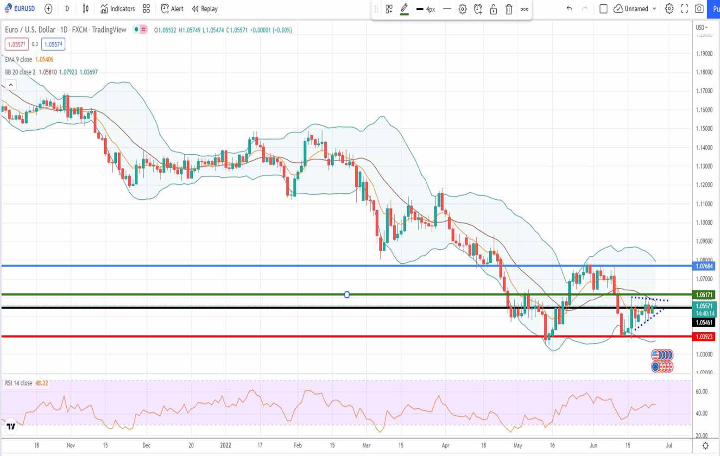Image resolution: width=720 pixels, height=456 pixels.
Task: Change line color with the pencil swatch
Action: click(404, 9)
